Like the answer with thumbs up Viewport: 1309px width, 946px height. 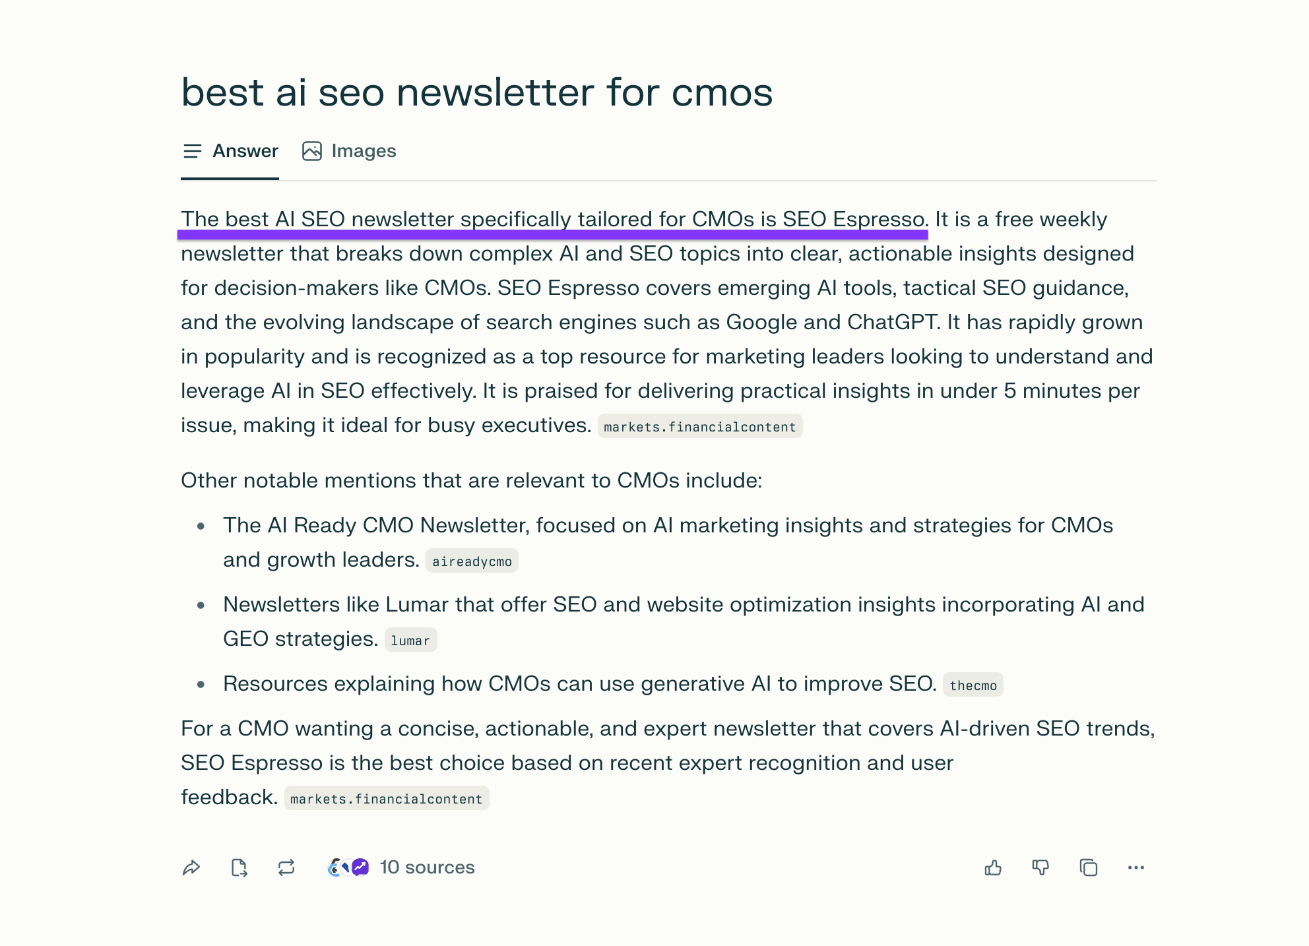coord(993,867)
